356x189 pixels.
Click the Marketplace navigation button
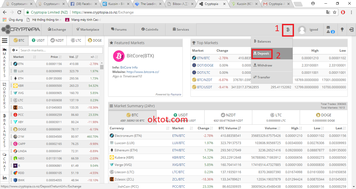click(88, 30)
